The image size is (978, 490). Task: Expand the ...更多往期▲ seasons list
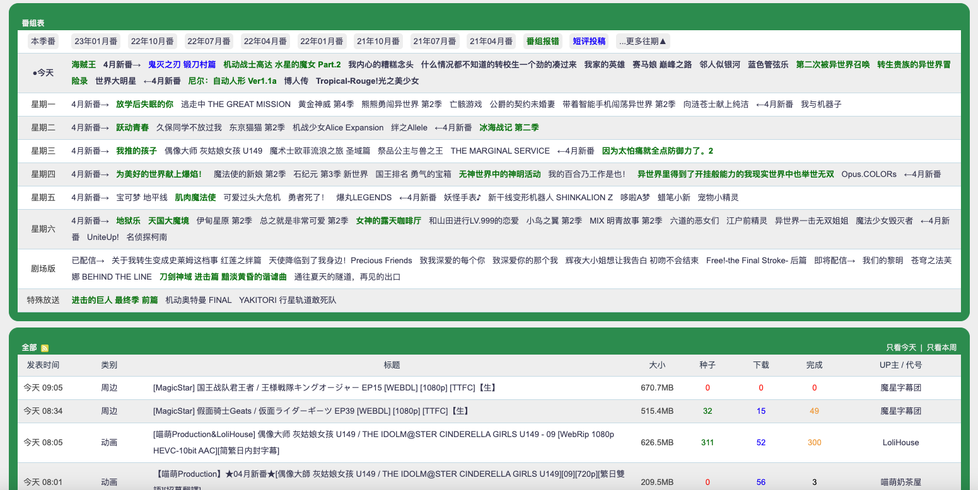(643, 42)
